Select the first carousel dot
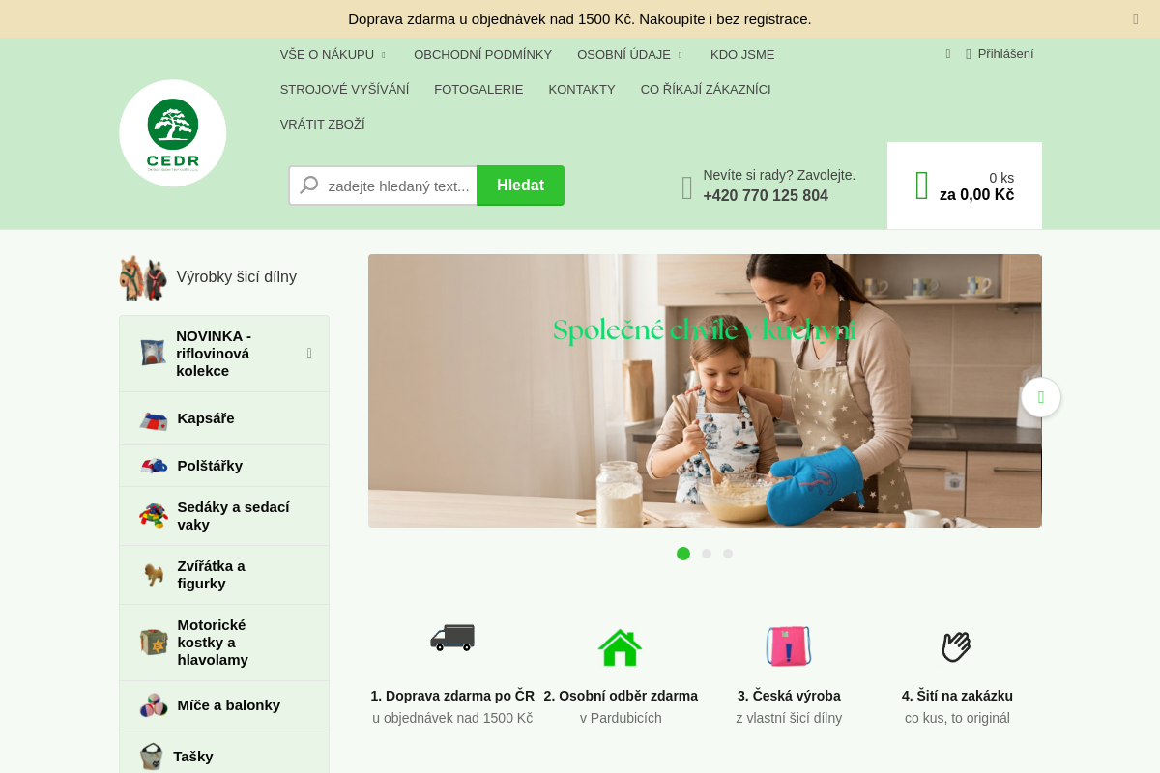 point(683,554)
